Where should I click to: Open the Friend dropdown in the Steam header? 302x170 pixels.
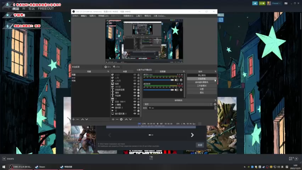coord(276,3)
